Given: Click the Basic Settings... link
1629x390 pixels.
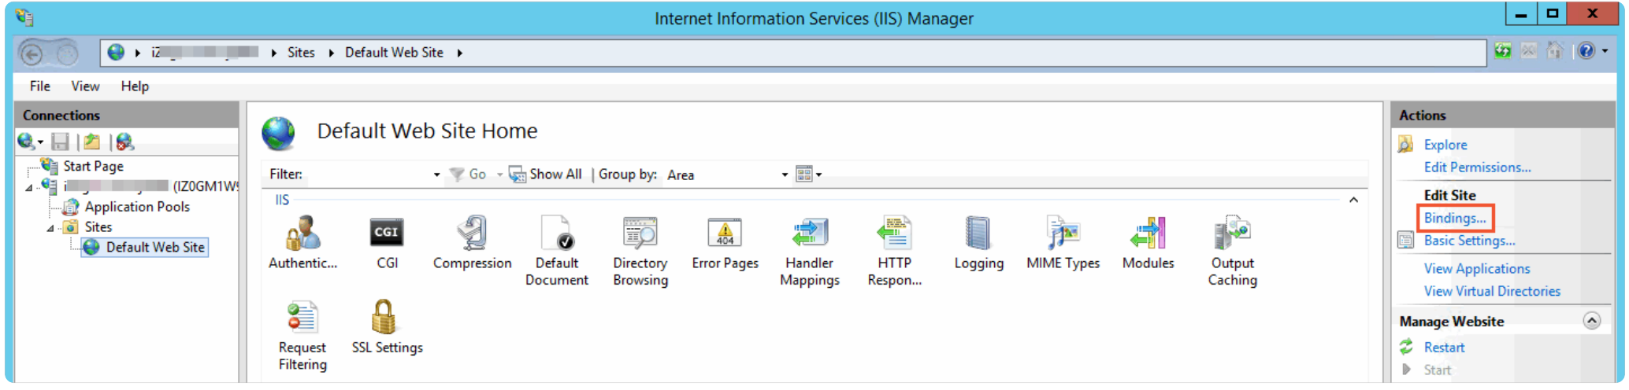Looking at the screenshot, I should pos(1469,241).
